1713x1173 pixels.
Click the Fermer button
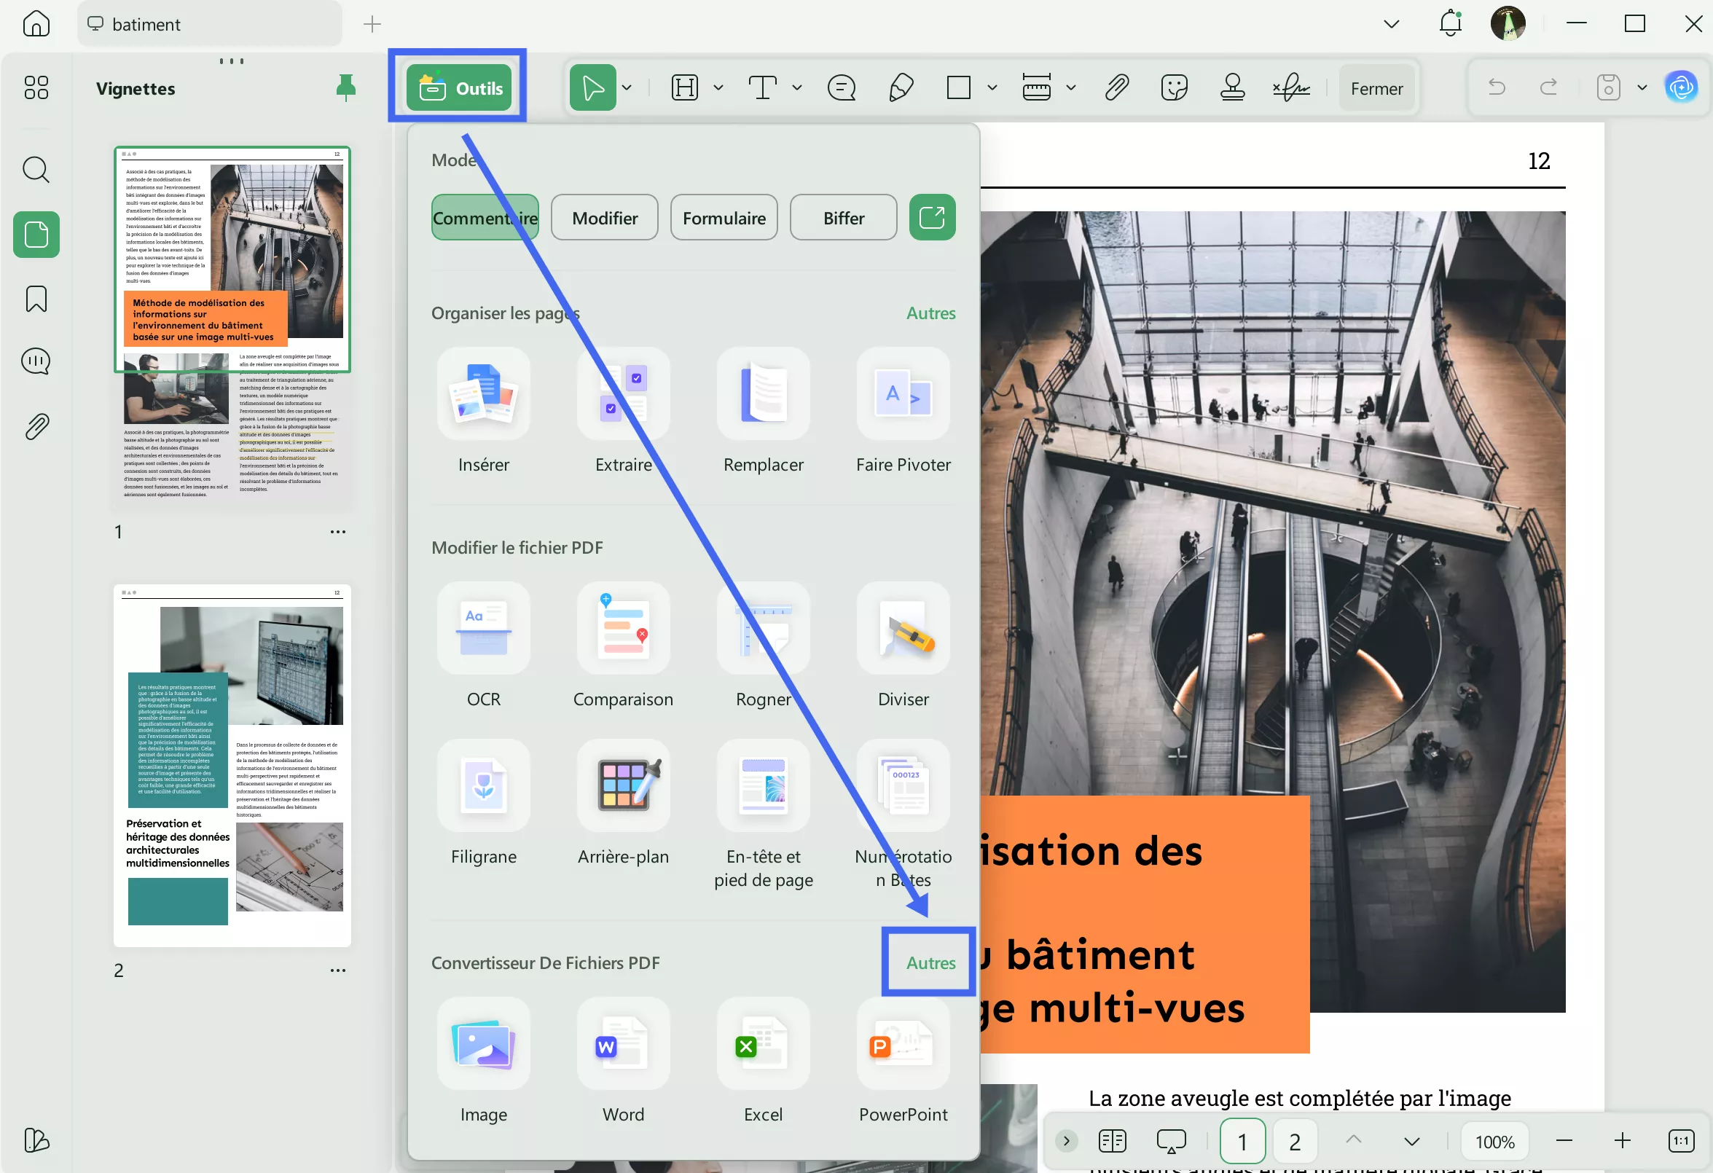[x=1377, y=87]
